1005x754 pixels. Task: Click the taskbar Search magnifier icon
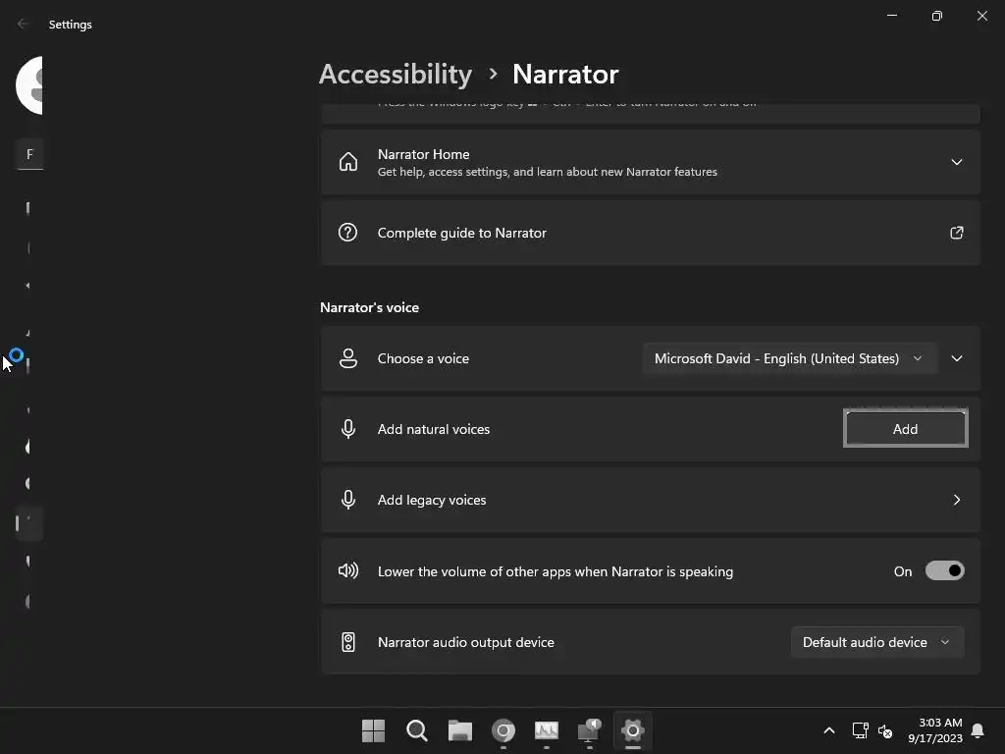(x=416, y=730)
